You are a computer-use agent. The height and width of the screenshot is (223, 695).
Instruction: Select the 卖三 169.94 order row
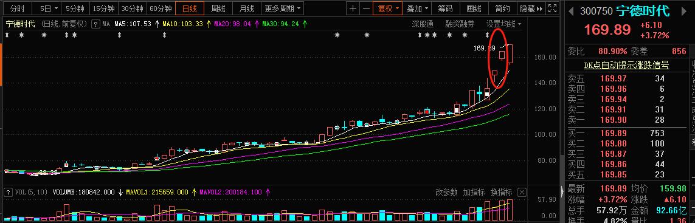(x=627, y=99)
